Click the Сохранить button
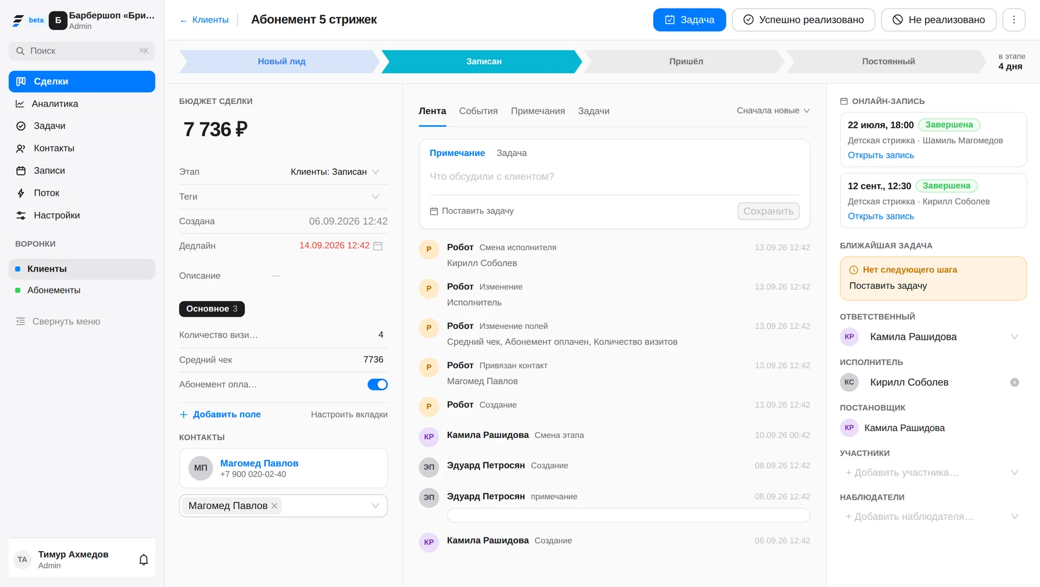 (768, 211)
